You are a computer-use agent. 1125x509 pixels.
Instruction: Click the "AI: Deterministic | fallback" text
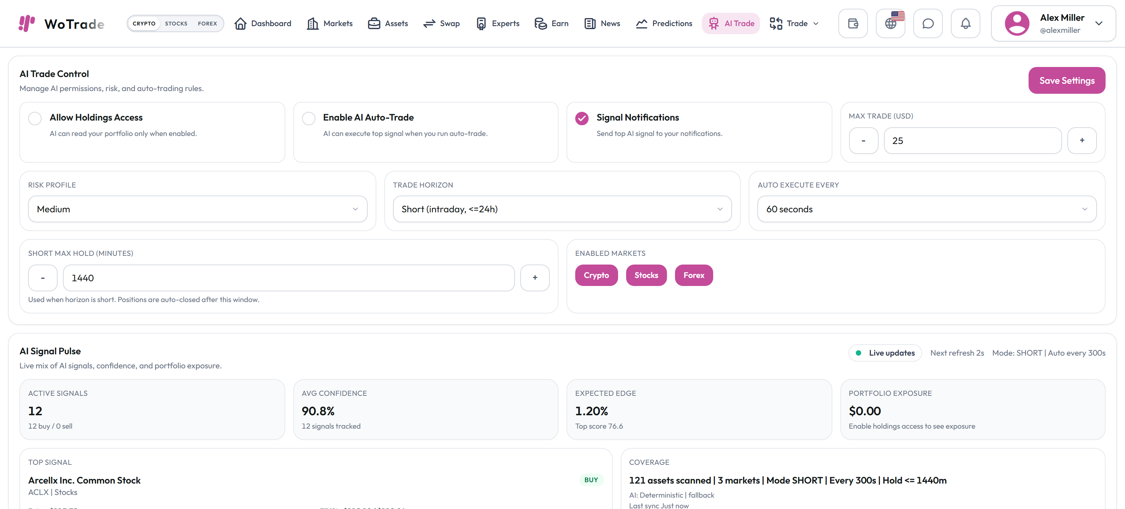(672, 495)
